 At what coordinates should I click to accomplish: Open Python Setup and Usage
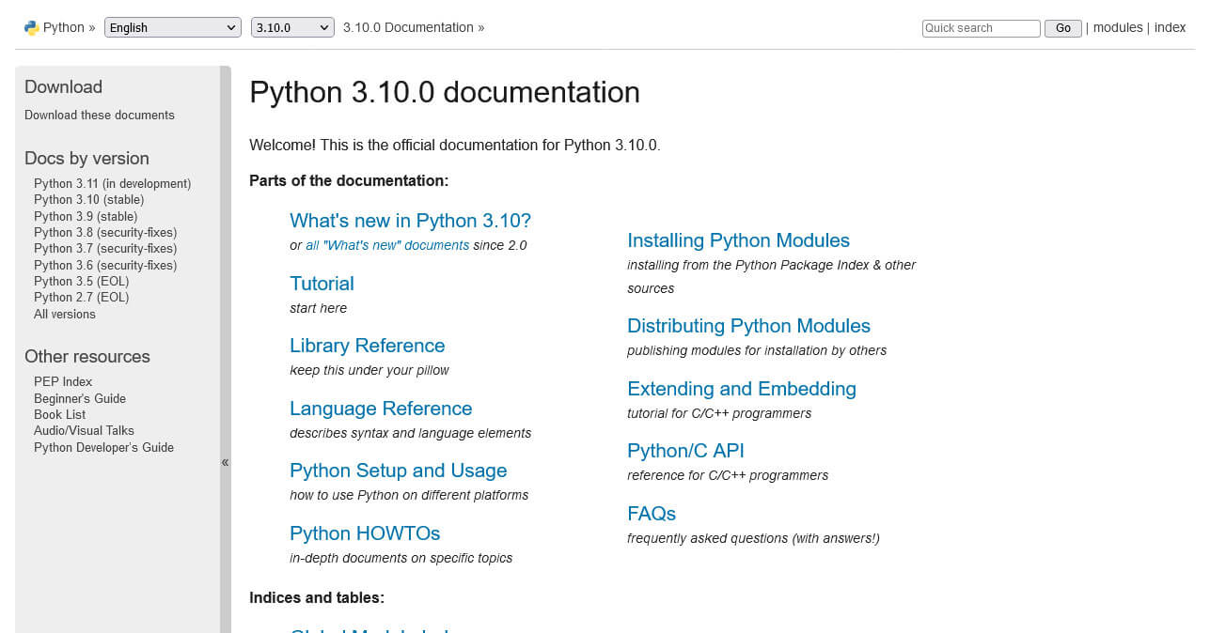[x=399, y=471]
